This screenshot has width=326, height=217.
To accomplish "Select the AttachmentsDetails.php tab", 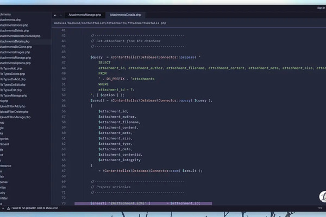I will [x=126, y=15].
